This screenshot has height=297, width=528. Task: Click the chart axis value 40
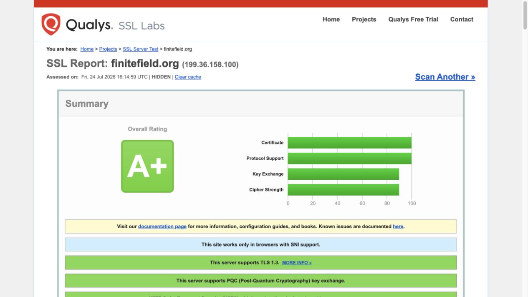337,204
